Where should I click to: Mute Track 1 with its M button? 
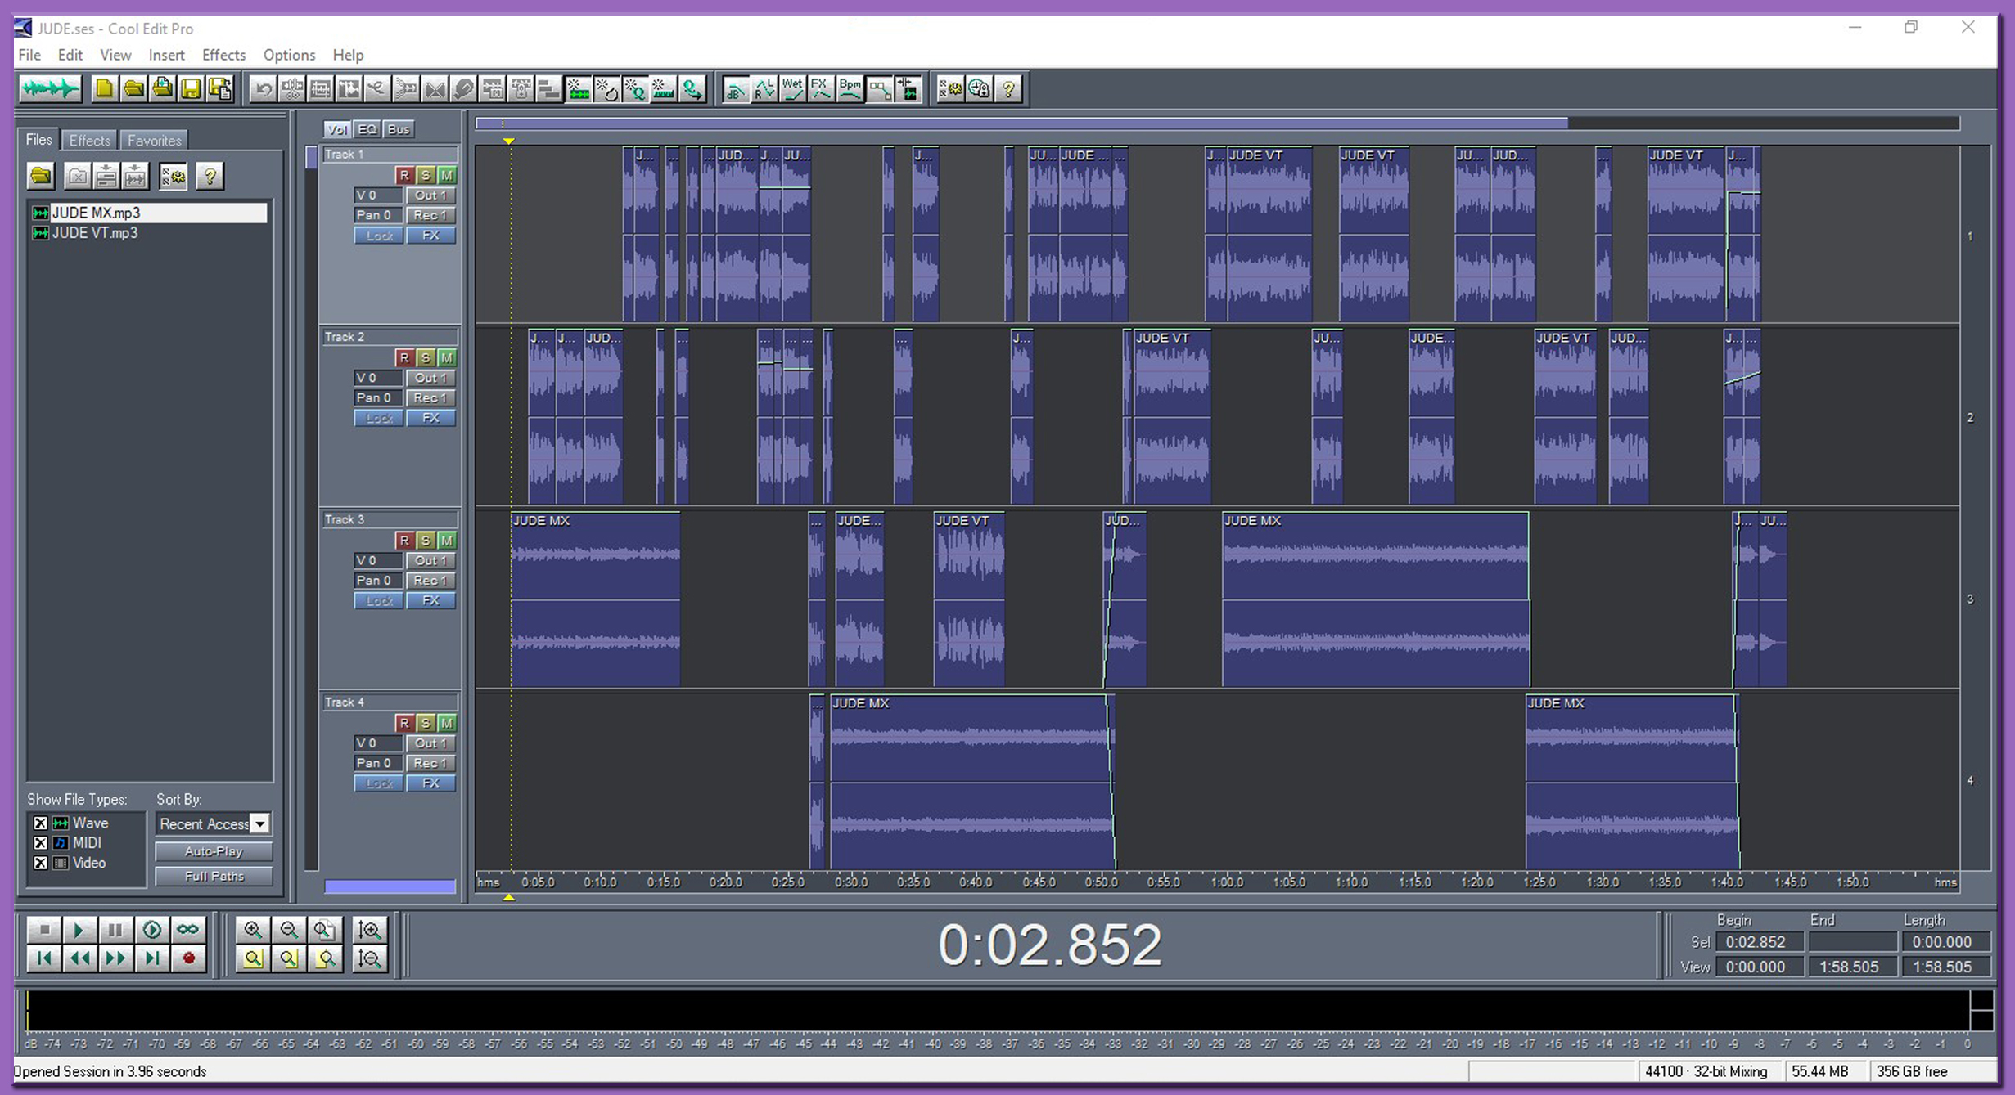pos(446,175)
